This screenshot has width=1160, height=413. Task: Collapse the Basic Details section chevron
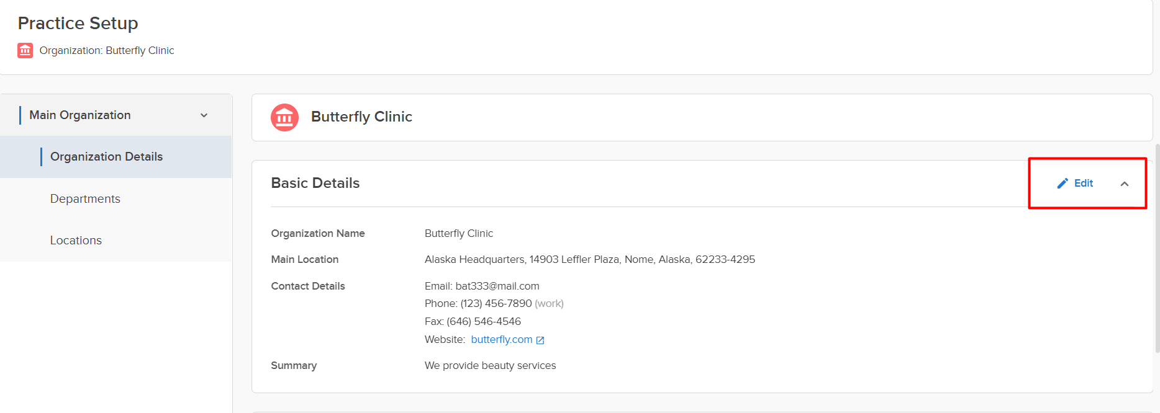1125,184
